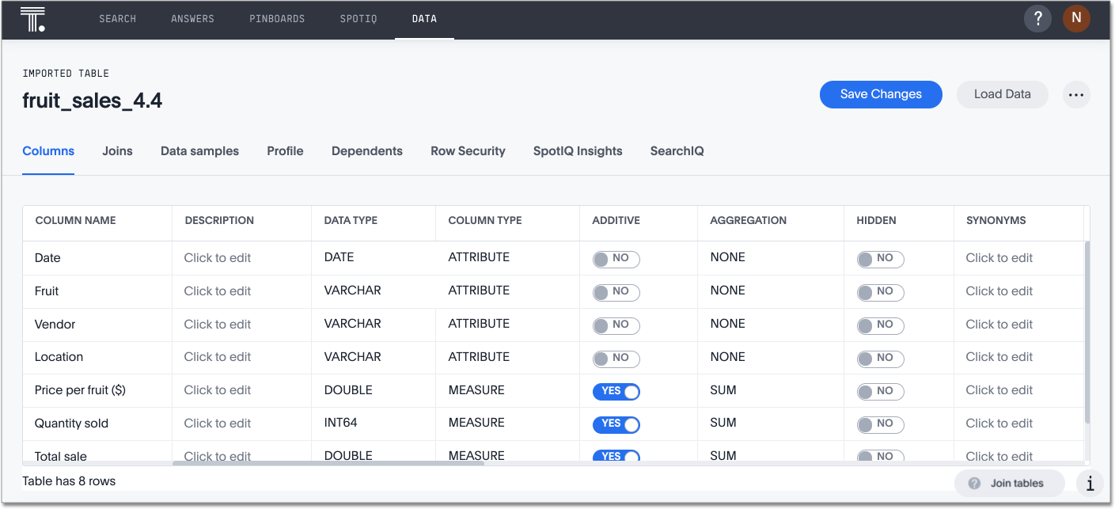
Task: Click the Save Changes button
Action: 880,94
